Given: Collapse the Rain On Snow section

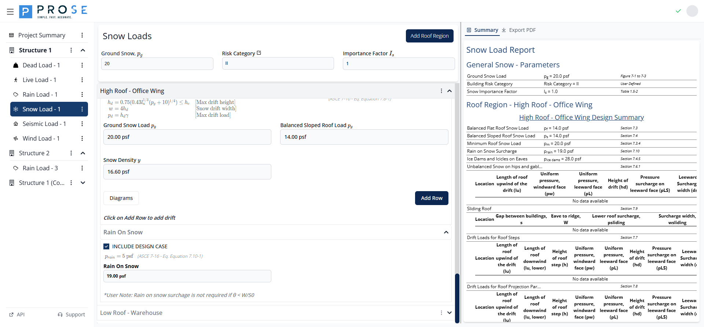Looking at the screenshot, I should click(x=446, y=232).
